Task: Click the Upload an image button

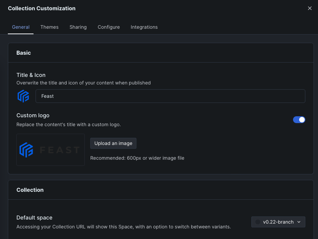Action: click(x=113, y=143)
